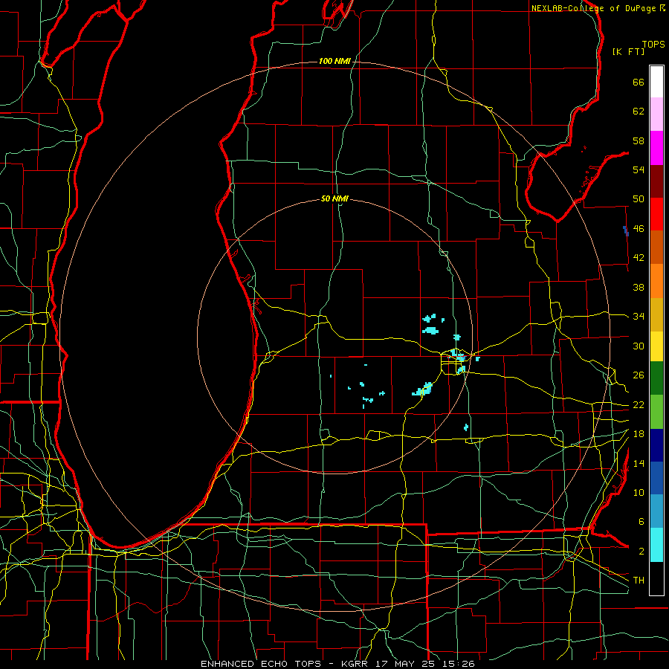Click the legend value "50"
The width and height of the screenshot is (669, 669).
point(639,199)
